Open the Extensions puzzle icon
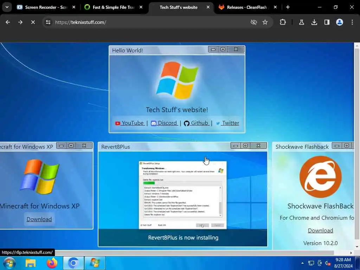The image size is (360, 270). pyautogui.click(x=283, y=22)
